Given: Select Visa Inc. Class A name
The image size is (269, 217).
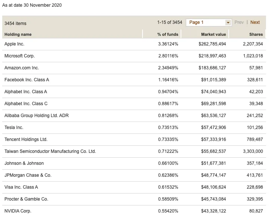Looking at the screenshot, I should point(21,187).
